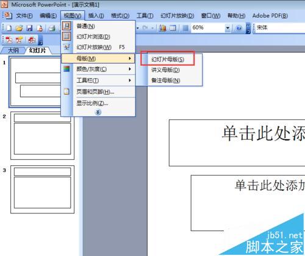305x256 pixels.
Task: Choose 幻灯片放映(W) F5 menu entry
Action: pos(98,48)
